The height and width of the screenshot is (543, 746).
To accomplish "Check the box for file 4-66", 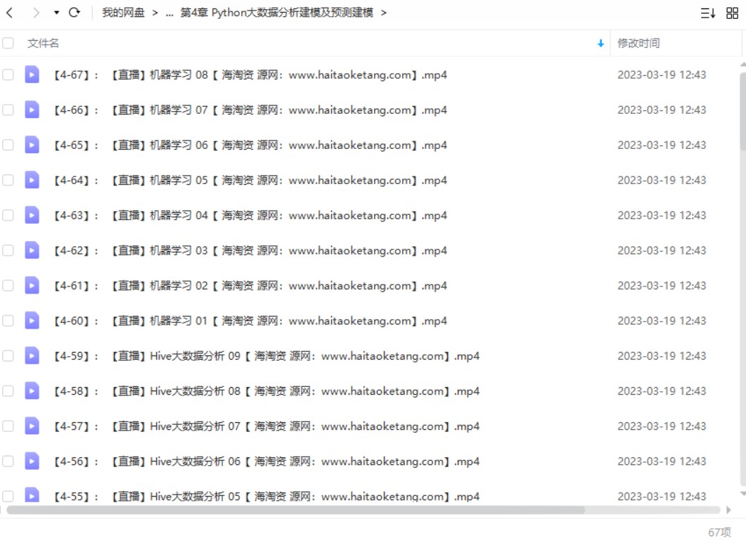I will click(x=8, y=110).
